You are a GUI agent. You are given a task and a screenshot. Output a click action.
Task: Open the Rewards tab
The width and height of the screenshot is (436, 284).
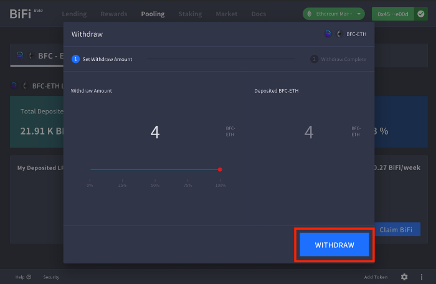pos(114,14)
